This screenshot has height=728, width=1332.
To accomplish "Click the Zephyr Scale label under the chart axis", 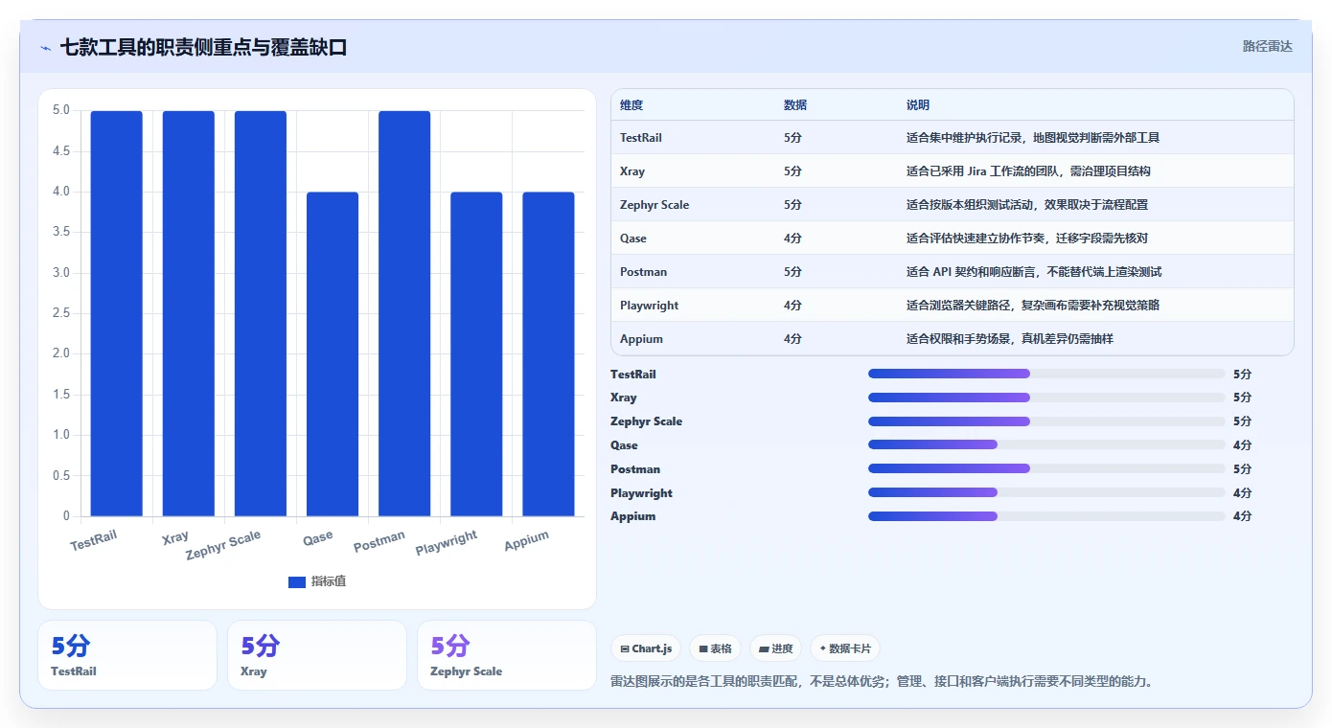I will (223, 545).
